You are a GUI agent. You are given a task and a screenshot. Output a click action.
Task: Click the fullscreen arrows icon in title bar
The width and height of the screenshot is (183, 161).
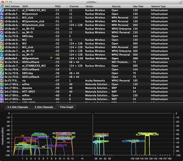(180, 2)
